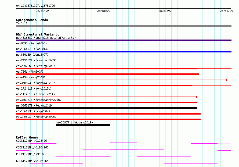Click CCDC117|NM_173510 transcript label
The image size is (239, 167).
click(30, 154)
